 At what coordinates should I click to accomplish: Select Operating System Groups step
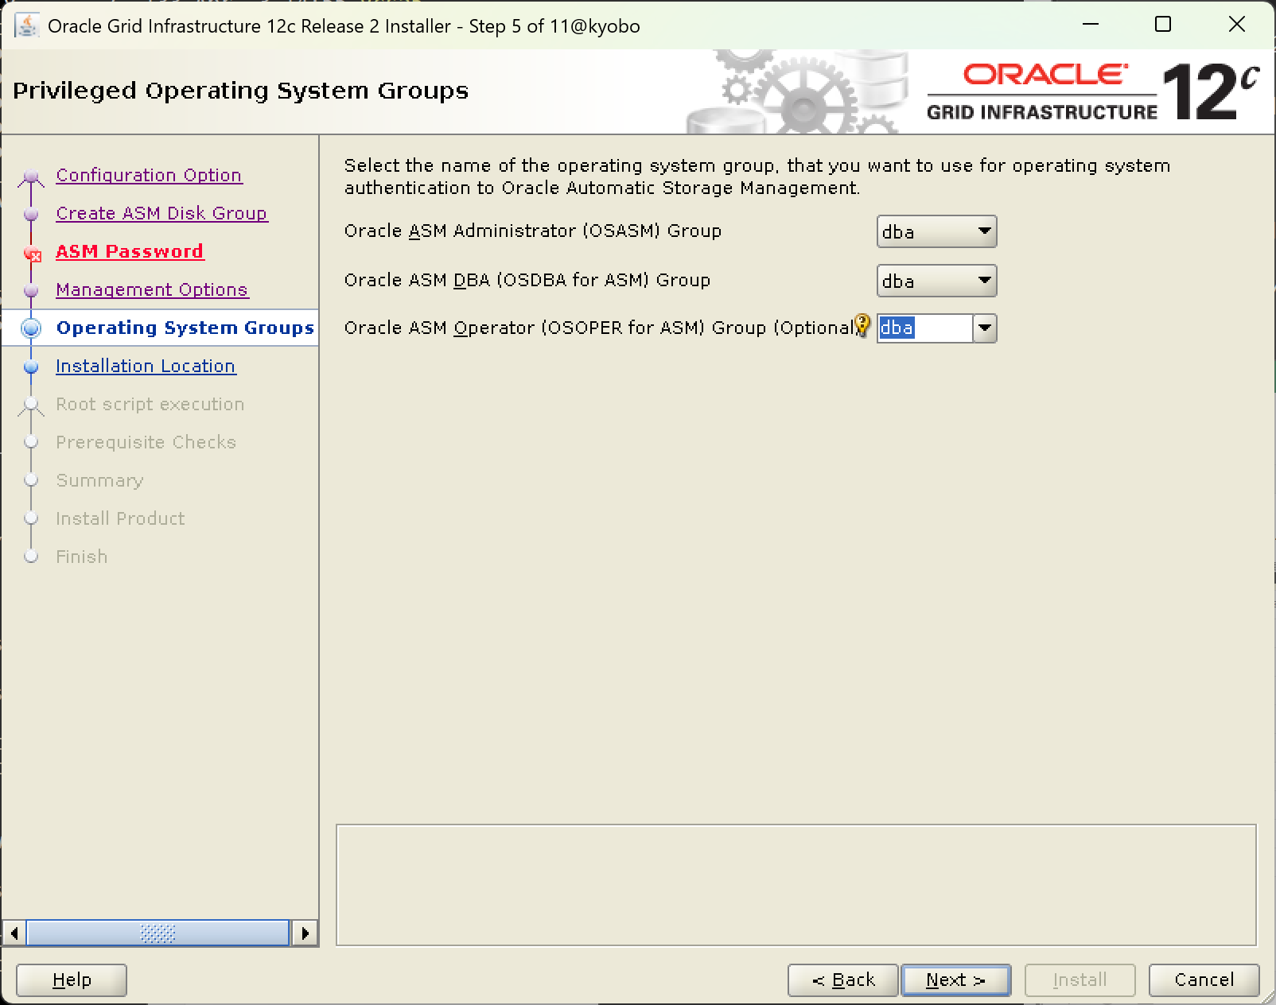185,328
